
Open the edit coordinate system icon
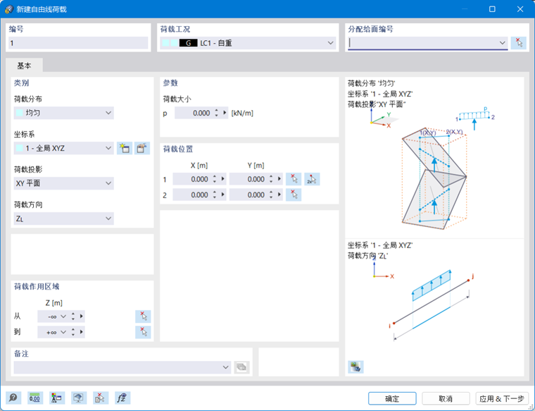tap(142, 148)
